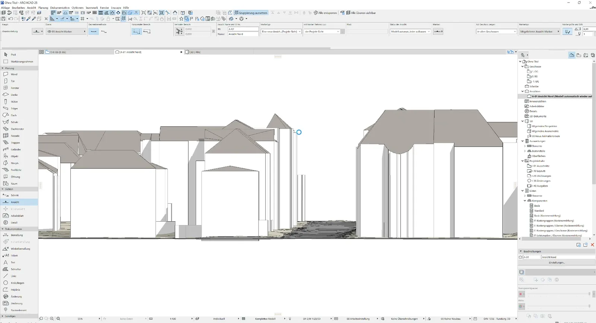The width and height of the screenshot is (596, 323).
Task: Click the Einstellungen... button
Action: [x=557, y=262]
